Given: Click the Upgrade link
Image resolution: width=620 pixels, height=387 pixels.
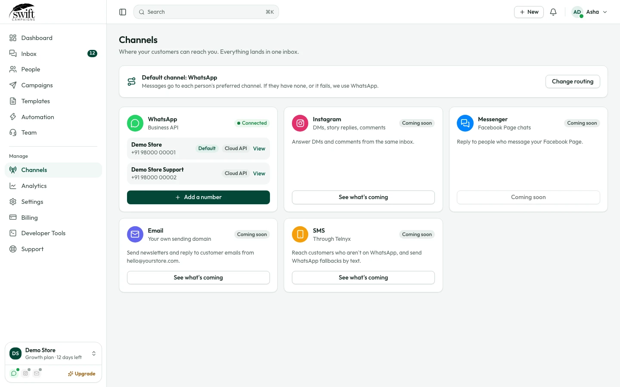Looking at the screenshot, I should tap(82, 374).
